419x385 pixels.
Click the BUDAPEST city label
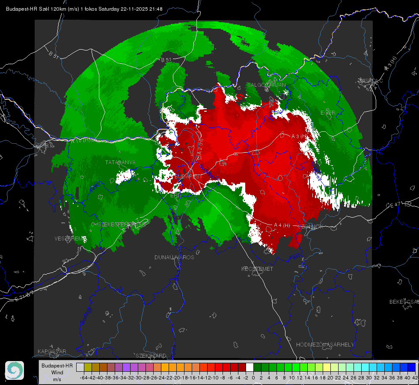click(188, 177)
